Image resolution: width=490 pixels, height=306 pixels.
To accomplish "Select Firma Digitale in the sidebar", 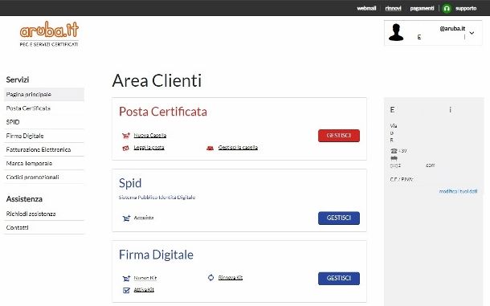I will (x=44, y=136).
